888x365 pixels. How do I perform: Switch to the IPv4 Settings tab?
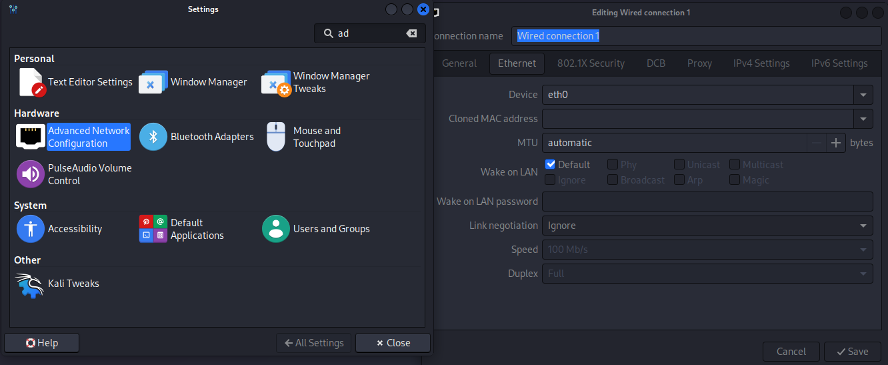(x=761, y=63)
